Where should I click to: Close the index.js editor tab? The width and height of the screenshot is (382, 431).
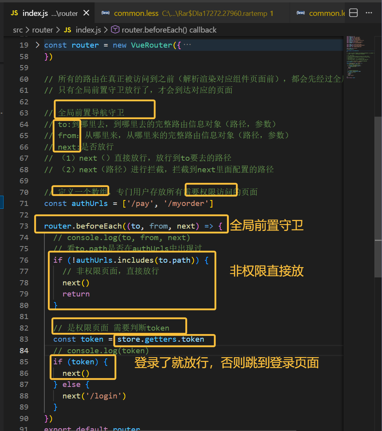coord(86,13)
